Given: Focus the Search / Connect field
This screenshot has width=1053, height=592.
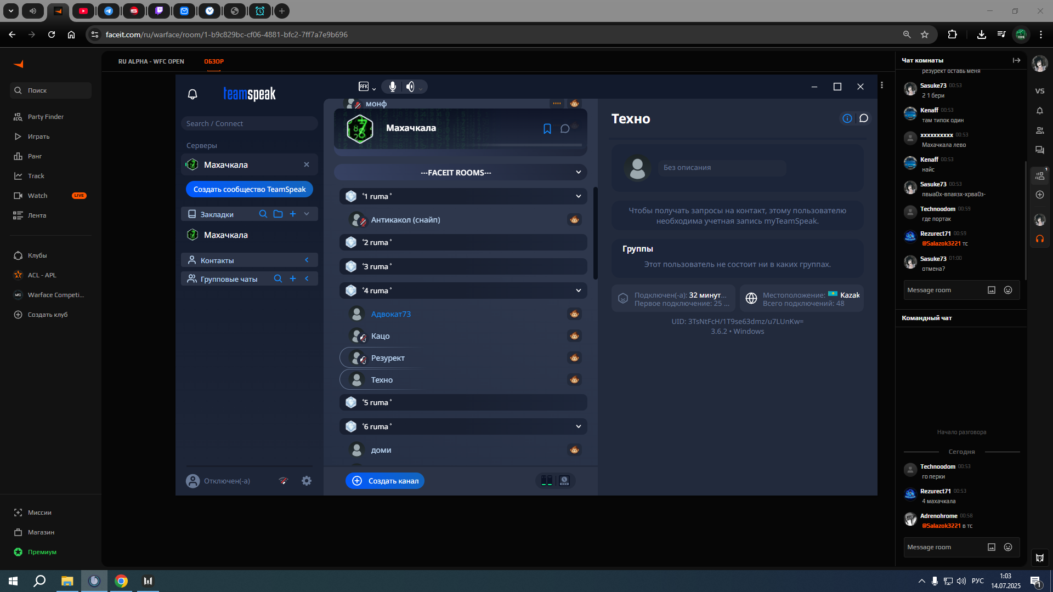Looking at the screenshot, I should click(x=250, y=123).
